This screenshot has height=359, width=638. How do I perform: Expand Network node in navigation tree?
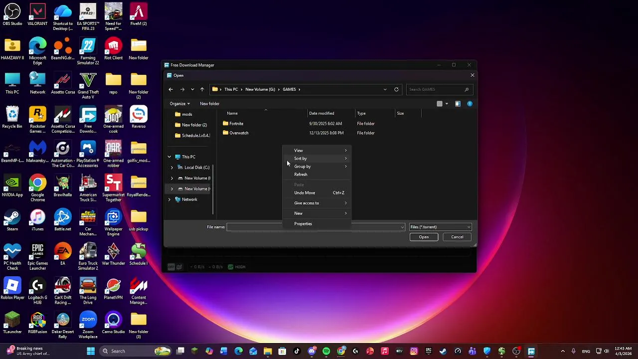[169, 199]
